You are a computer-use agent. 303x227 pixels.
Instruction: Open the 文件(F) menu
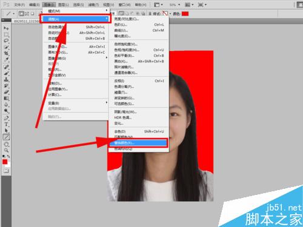pos(19,4)
